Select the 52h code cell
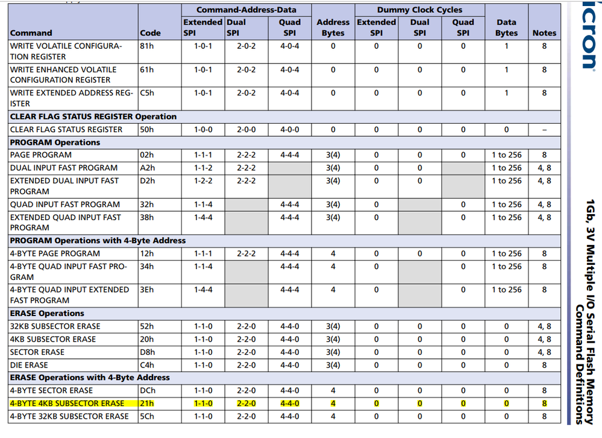The image size is (602, 438). (160, 326)
